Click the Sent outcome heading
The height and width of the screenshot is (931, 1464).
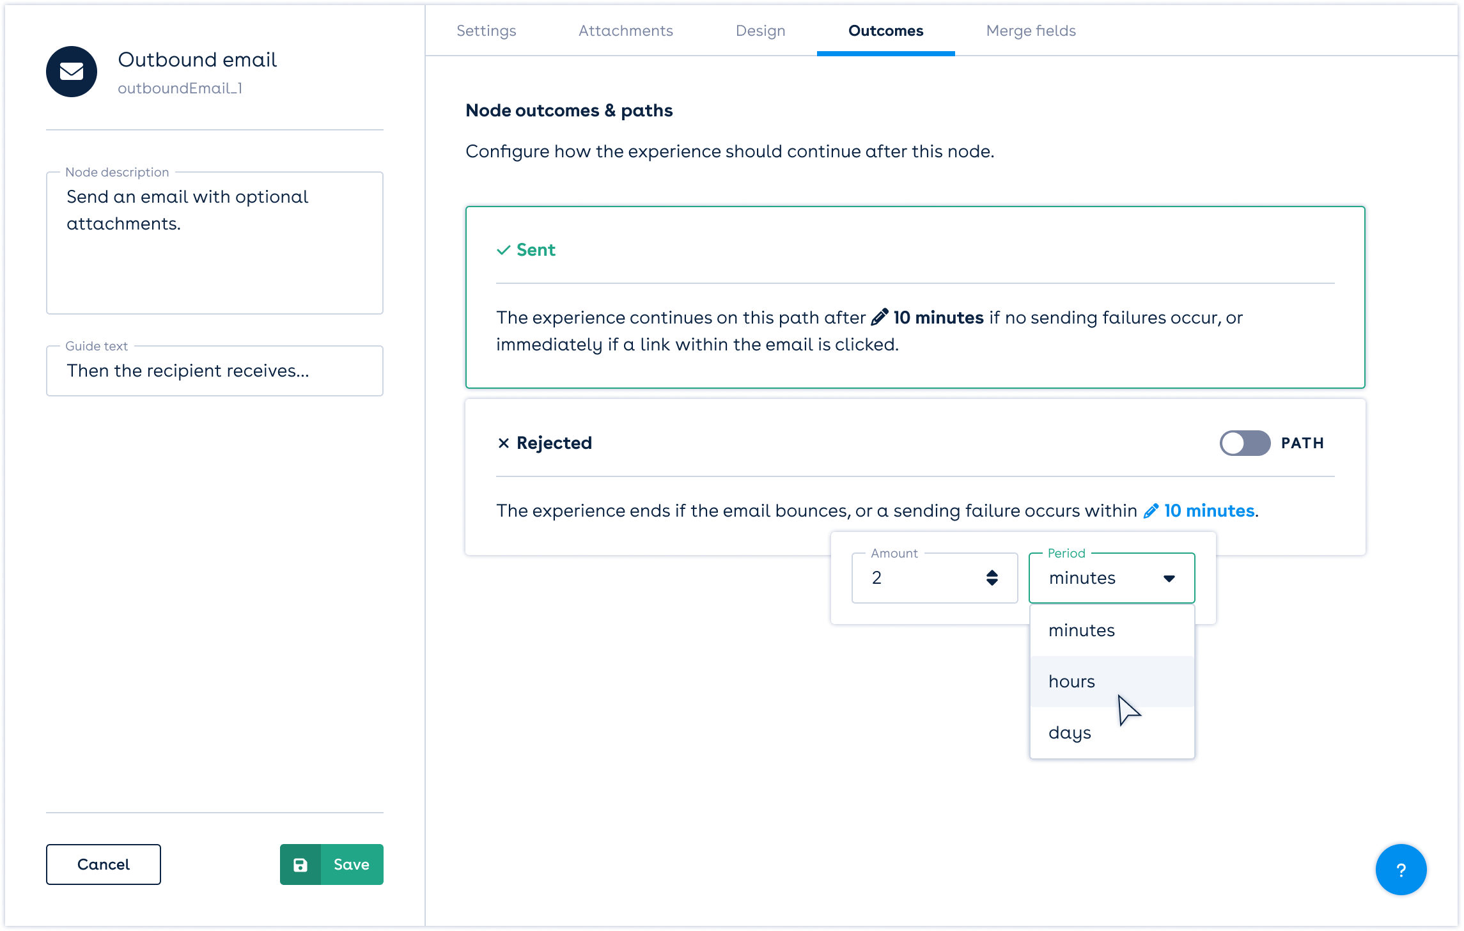click(x=536, y=250)
